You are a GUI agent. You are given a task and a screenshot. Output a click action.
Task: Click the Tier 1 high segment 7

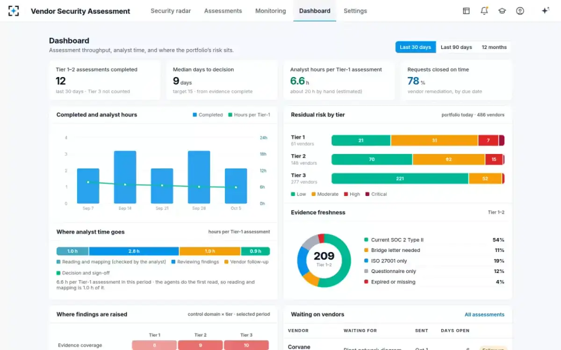click(x=489, y=140)
